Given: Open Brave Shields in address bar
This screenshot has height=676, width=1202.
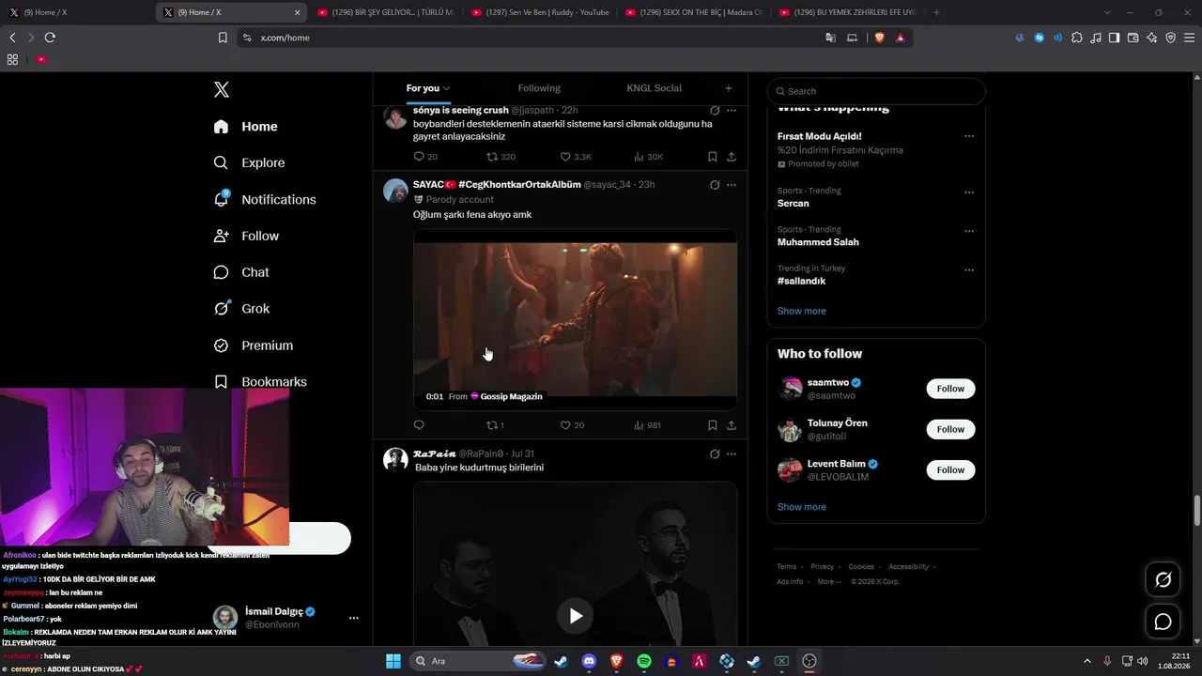Looking at the screenshot, I should 880,38.
